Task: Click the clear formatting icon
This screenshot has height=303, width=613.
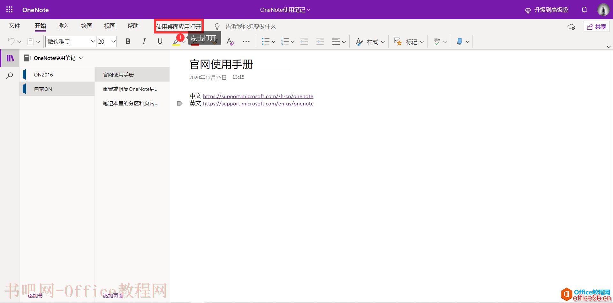Action: tap(230, 41)
